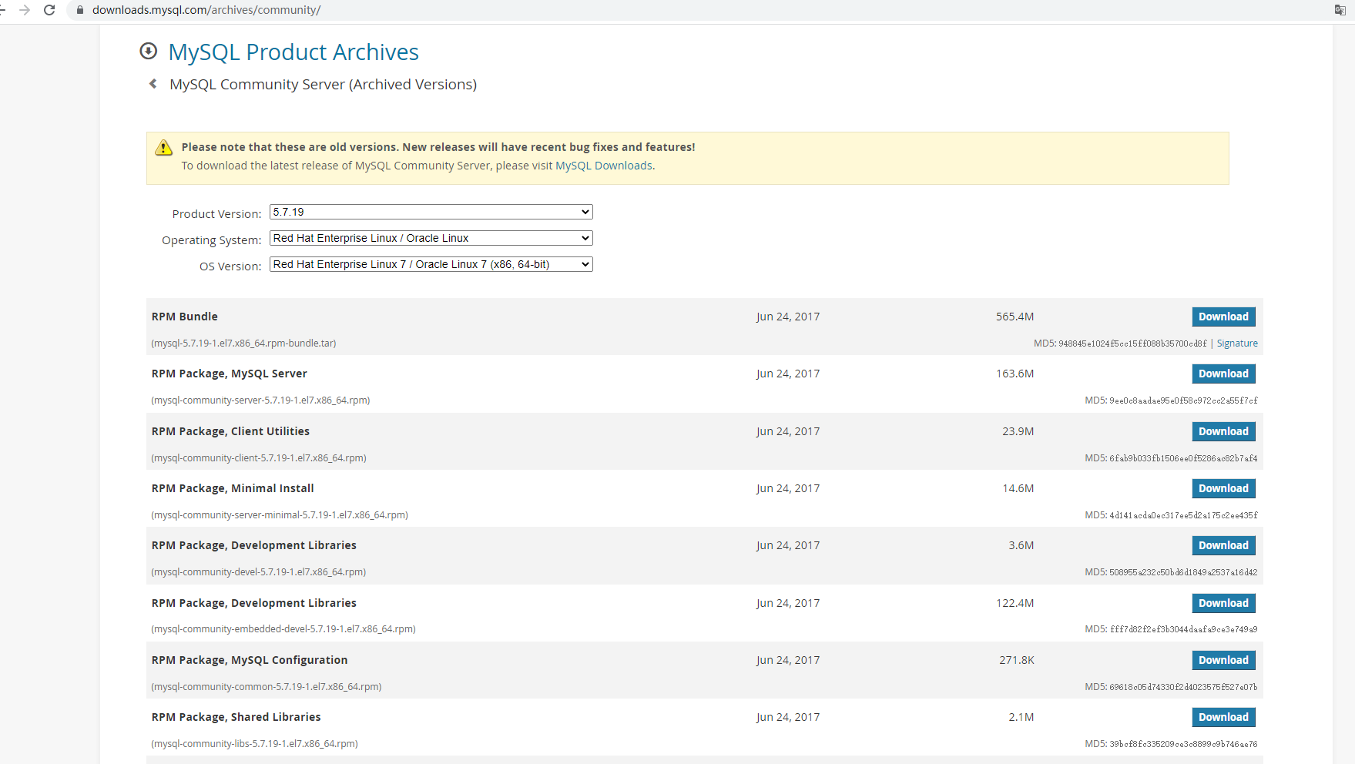
Task: Click the site security lock icon
Action: (79, 10)
